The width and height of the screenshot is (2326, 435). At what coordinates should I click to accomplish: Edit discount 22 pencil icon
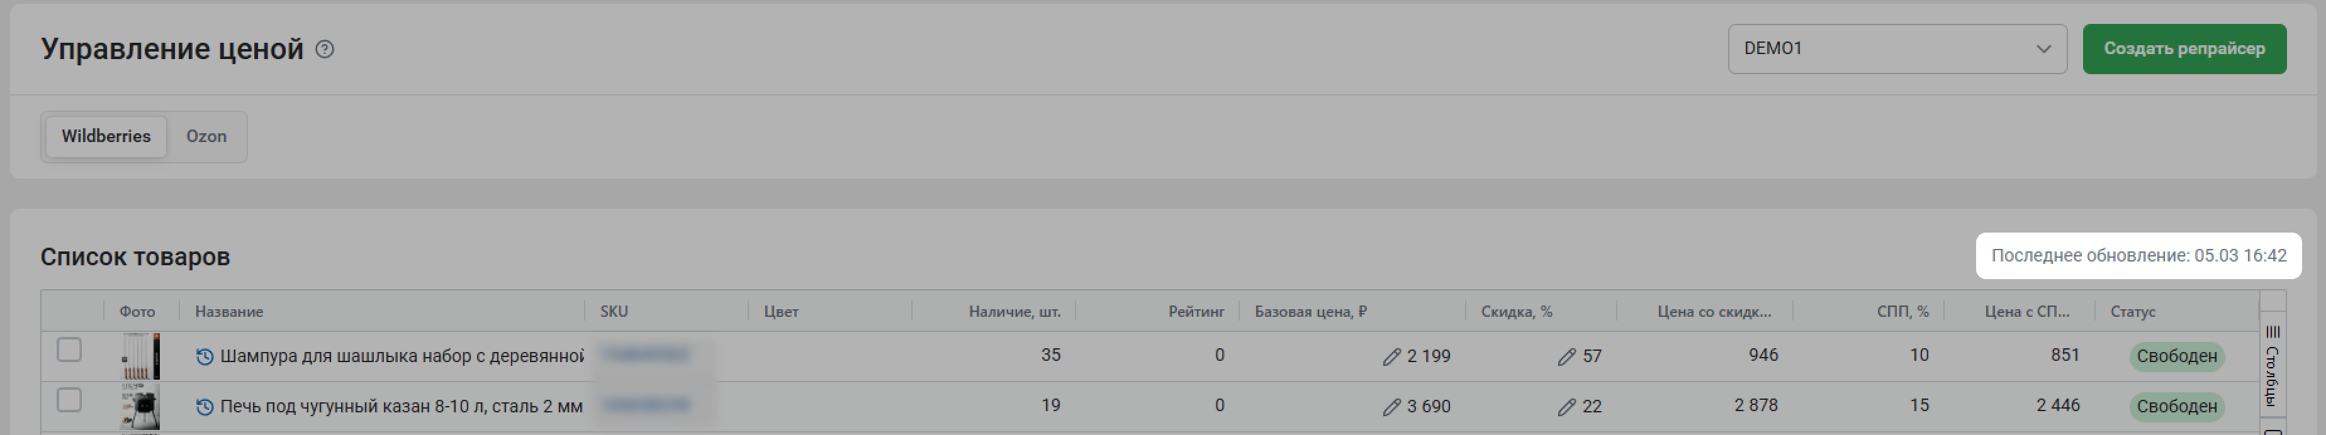pos(1566,408)
